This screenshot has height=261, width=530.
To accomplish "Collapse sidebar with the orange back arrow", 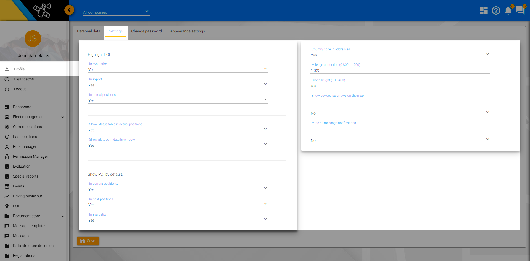I will pyautogui.click(x=69, y=10).
